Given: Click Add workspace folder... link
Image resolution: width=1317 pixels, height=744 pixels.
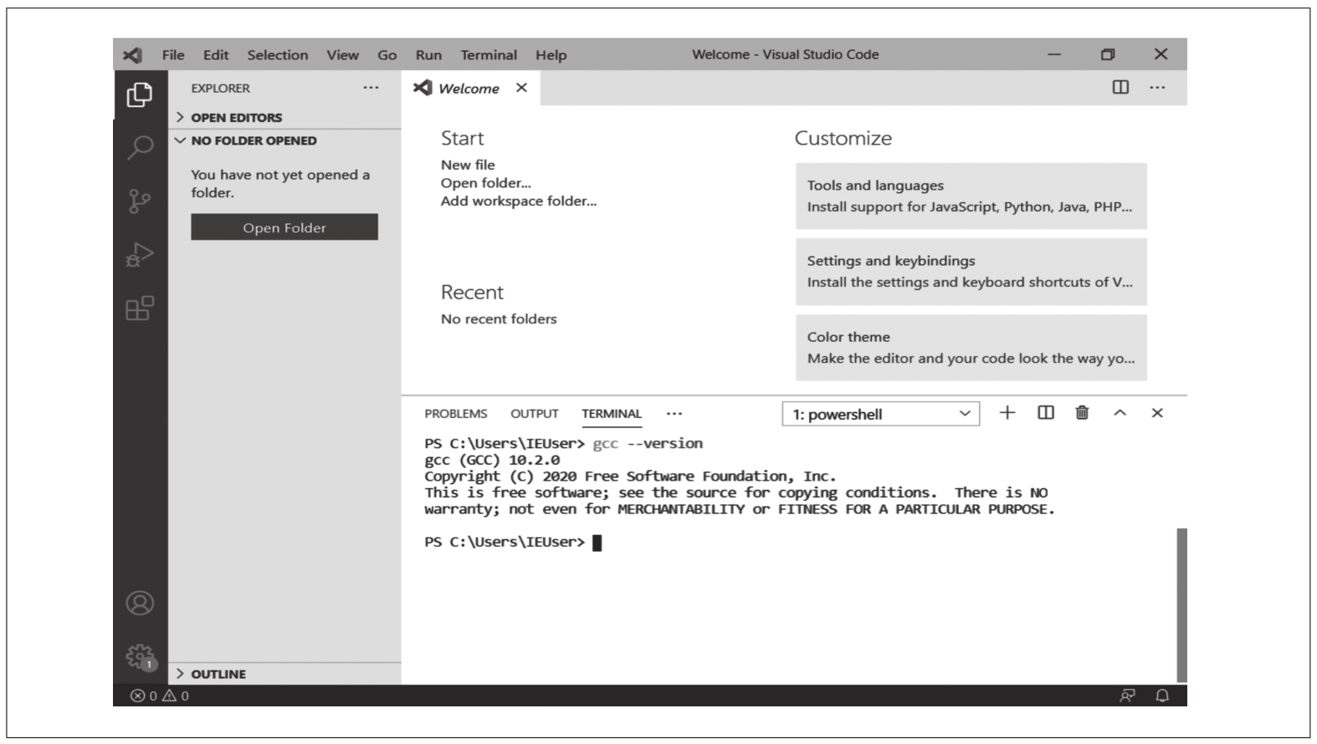Looking at the screenshot, I should pyautogui.click(x=519, y=201).
